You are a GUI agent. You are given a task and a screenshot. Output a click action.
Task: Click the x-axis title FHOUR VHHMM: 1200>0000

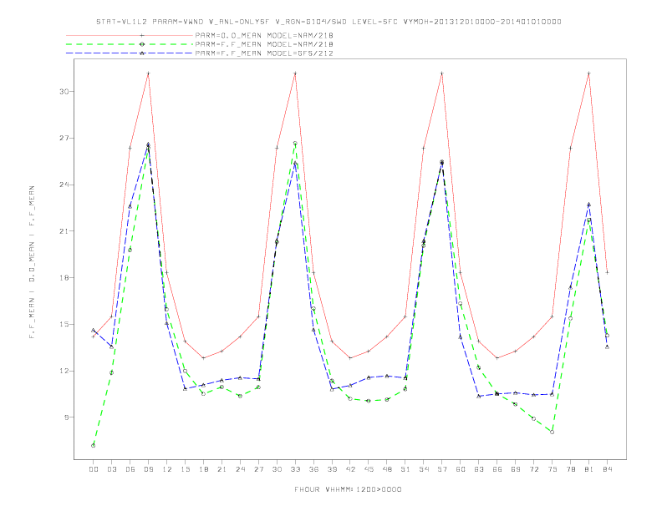pyautogui.click(x=348, y=489)
